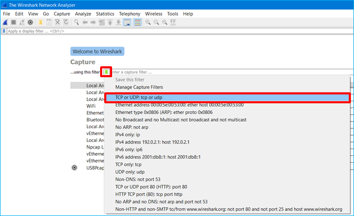Select the TCP or UDP capture filter
This screenshot has width=354, height=216.
(x=227, y=98)
